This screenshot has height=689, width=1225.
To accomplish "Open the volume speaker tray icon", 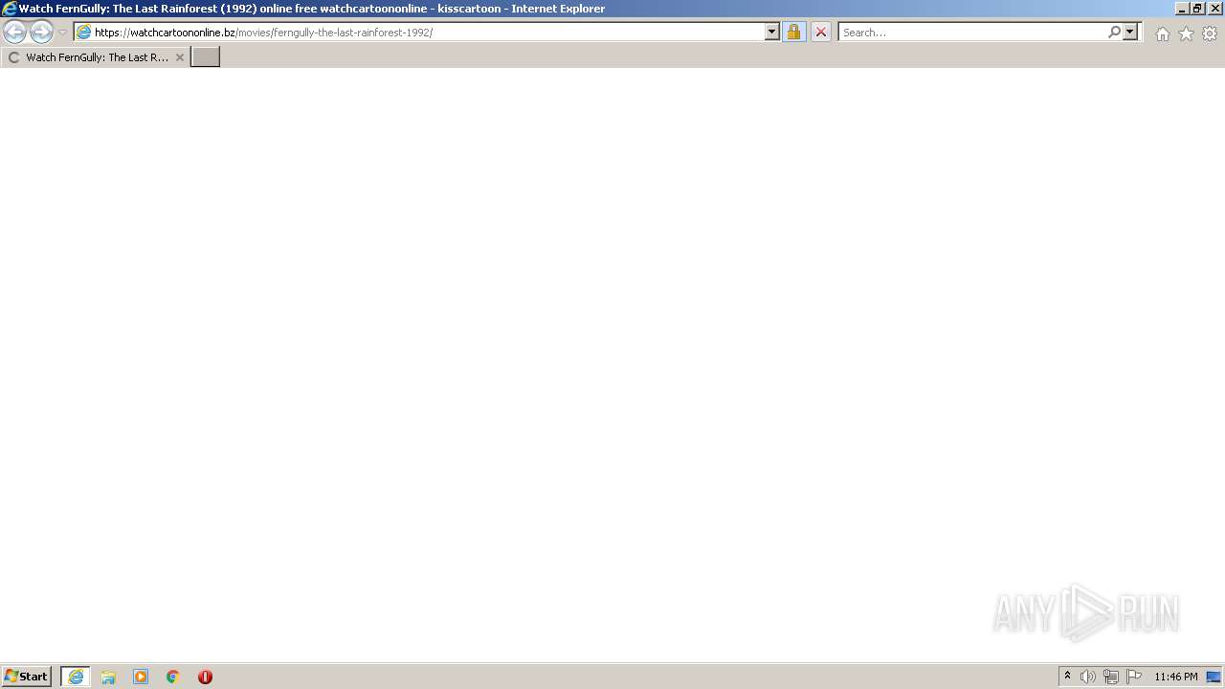I will click(x=1088, y=677).
